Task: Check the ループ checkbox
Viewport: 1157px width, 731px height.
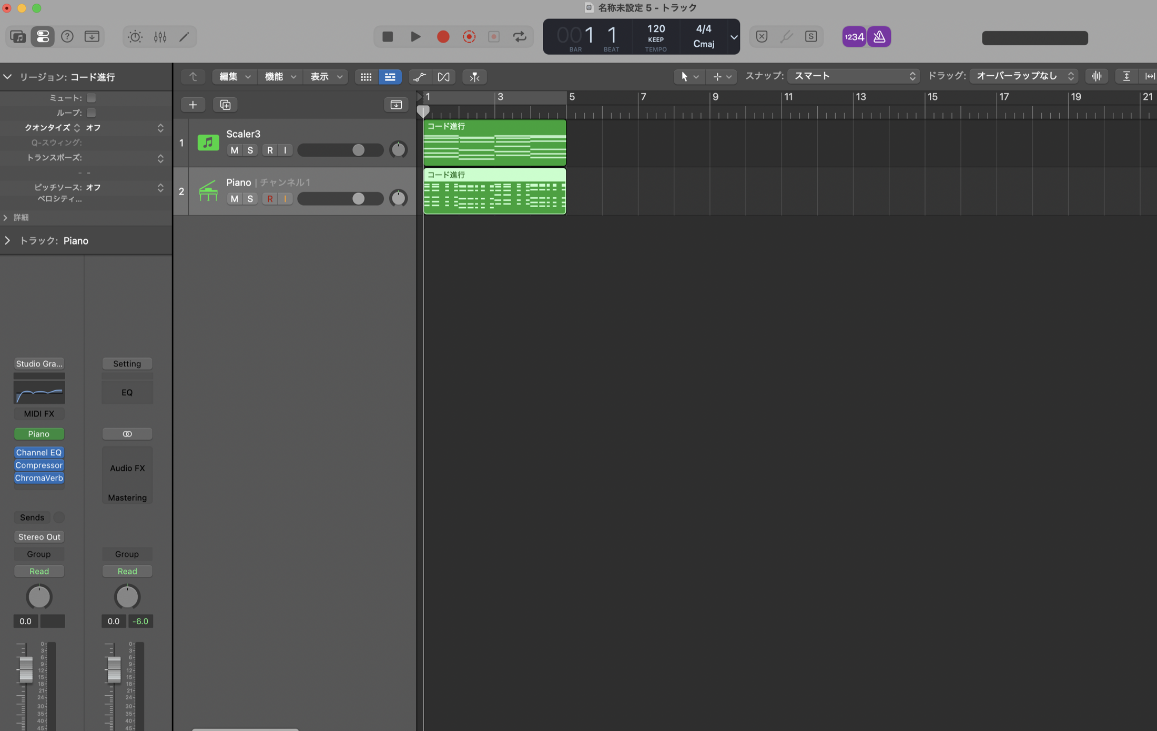Action: (91, 113)
